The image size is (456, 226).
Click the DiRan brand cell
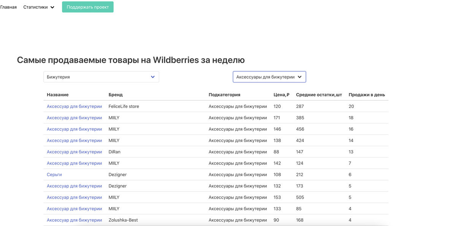pos(114,152)
